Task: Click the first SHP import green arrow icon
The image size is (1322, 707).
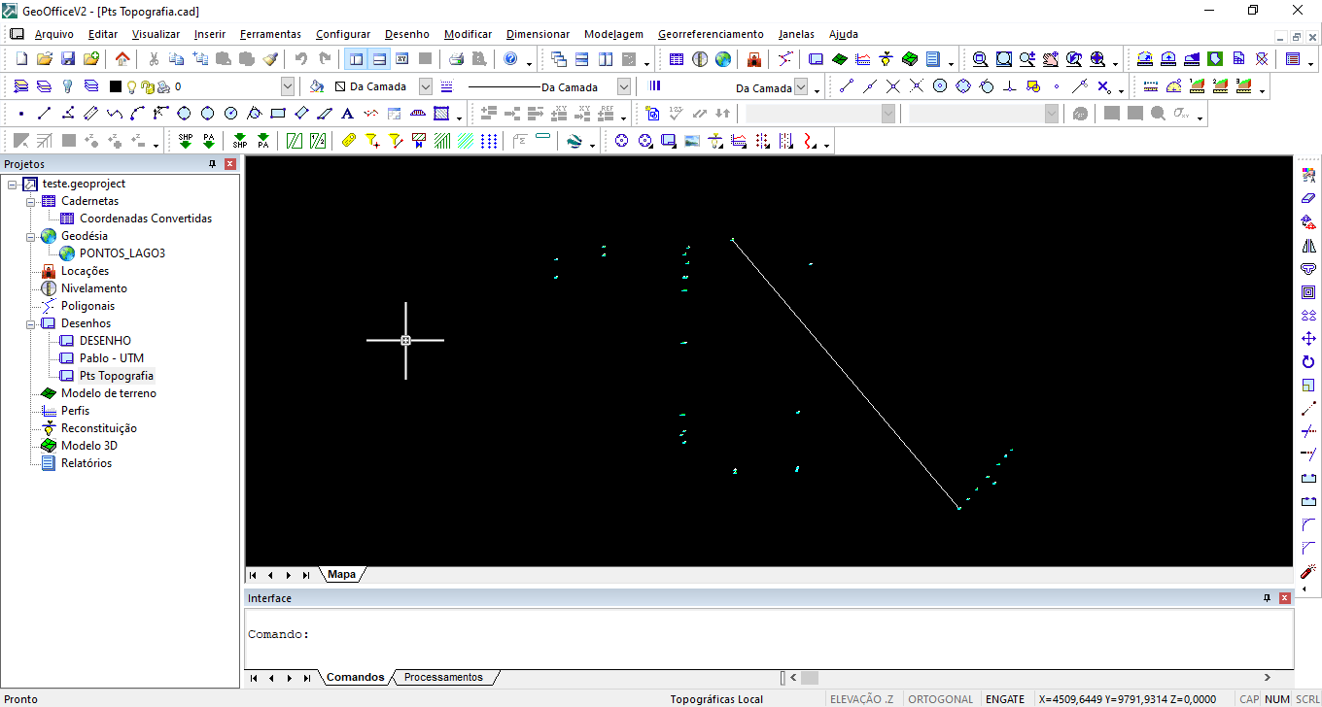Action: click(185, 141)
